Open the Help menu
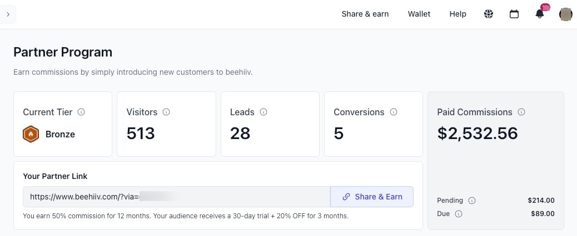 pyautogui.click(x=457, y=14)
